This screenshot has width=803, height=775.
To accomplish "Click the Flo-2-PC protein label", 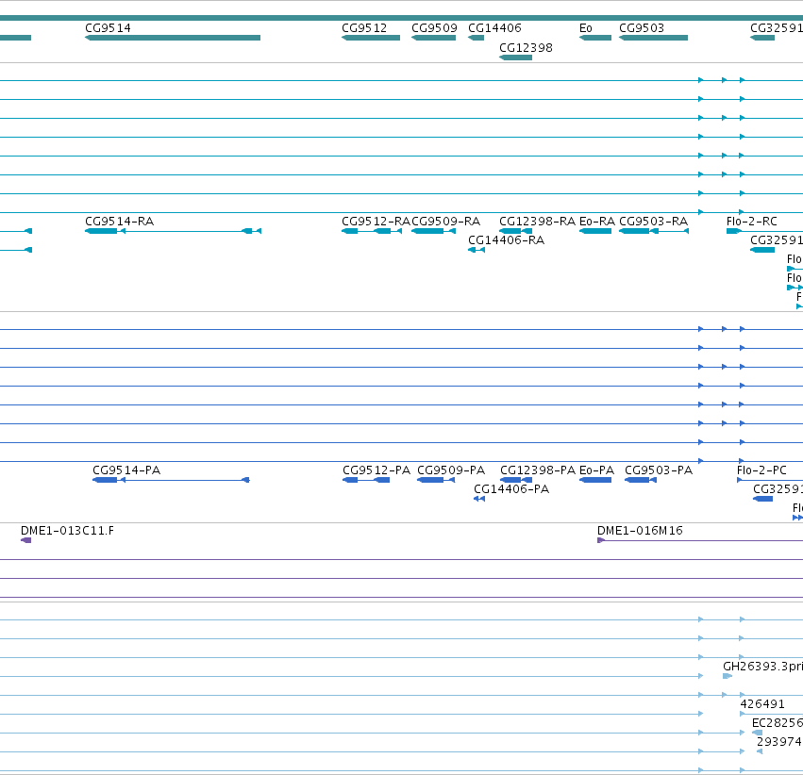I will pos(761,470).
